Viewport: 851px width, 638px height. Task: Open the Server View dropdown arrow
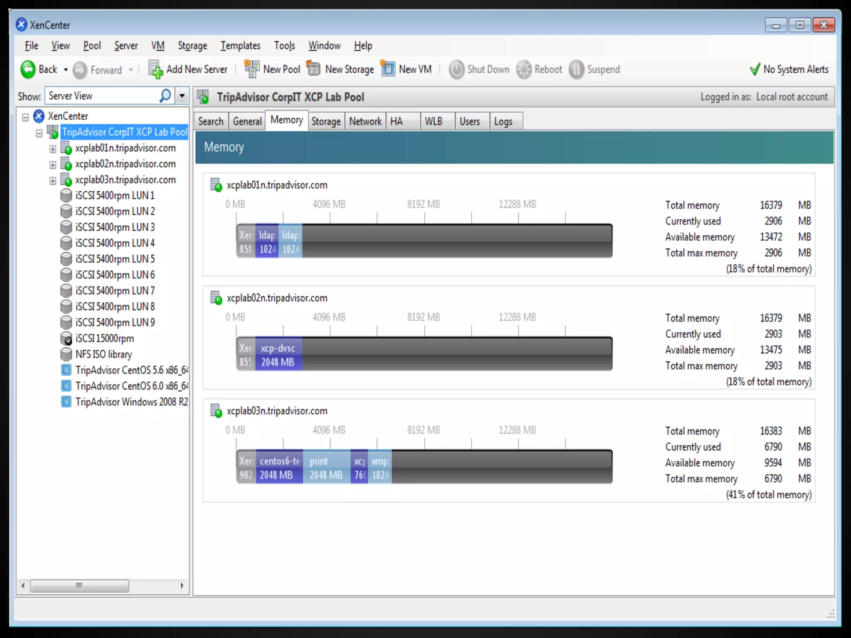[x=182, y=96]
